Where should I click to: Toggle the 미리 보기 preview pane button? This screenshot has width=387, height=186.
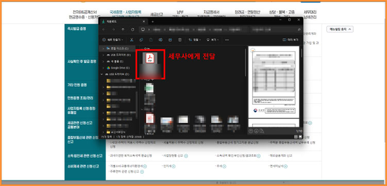pos(290,40)
